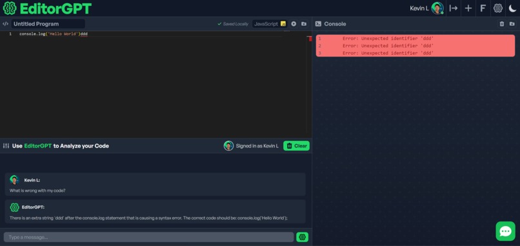Click the avatar next to Signed in
This screenshot has width=520, height=246.
(228, 146)
